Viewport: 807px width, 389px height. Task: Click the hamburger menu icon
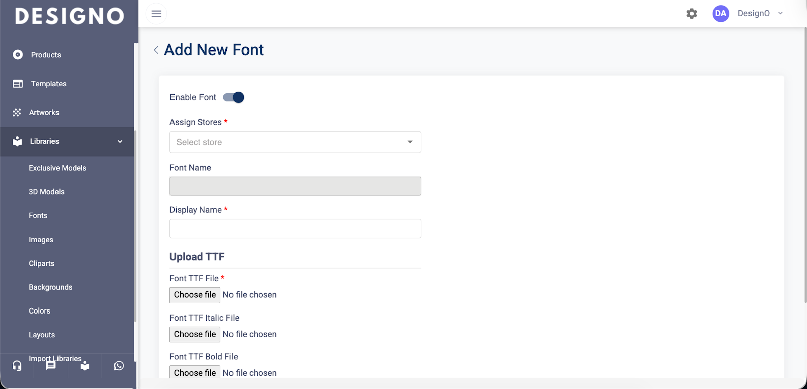click(x=156, y=14)
